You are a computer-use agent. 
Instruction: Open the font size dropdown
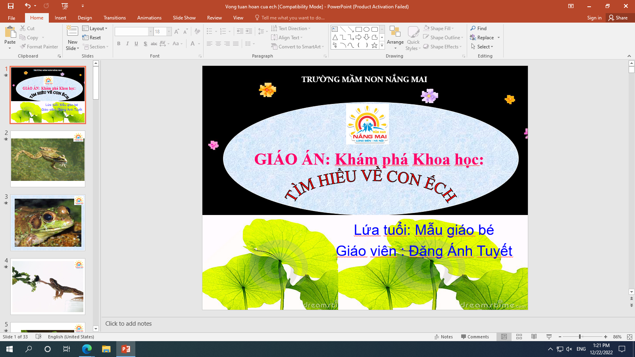pos(169,32)
